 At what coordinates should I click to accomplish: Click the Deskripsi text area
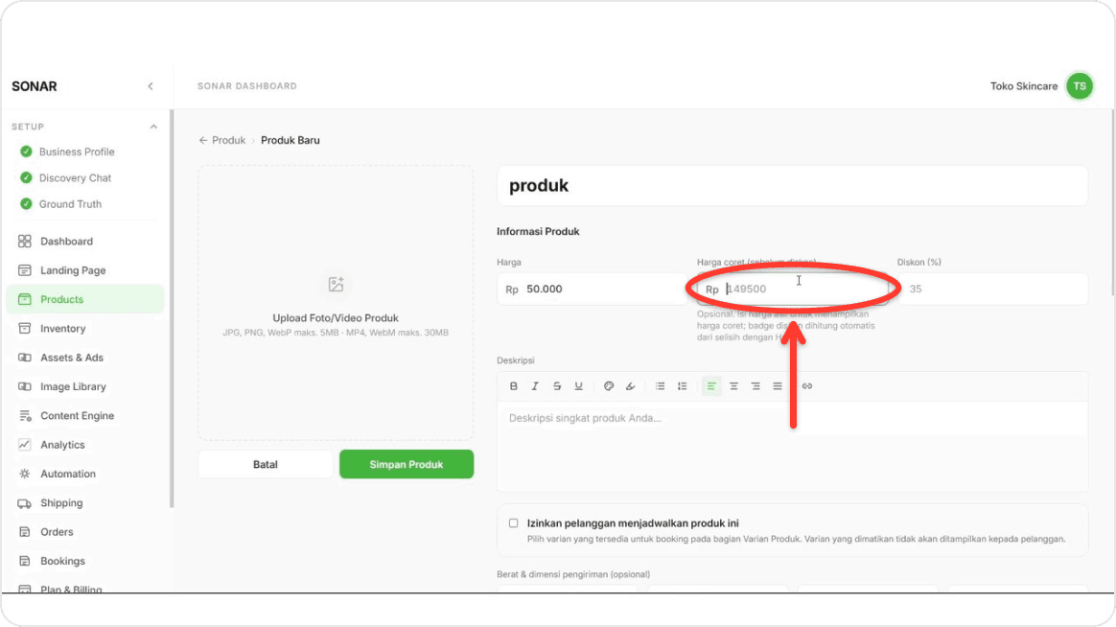click(792, 446)
